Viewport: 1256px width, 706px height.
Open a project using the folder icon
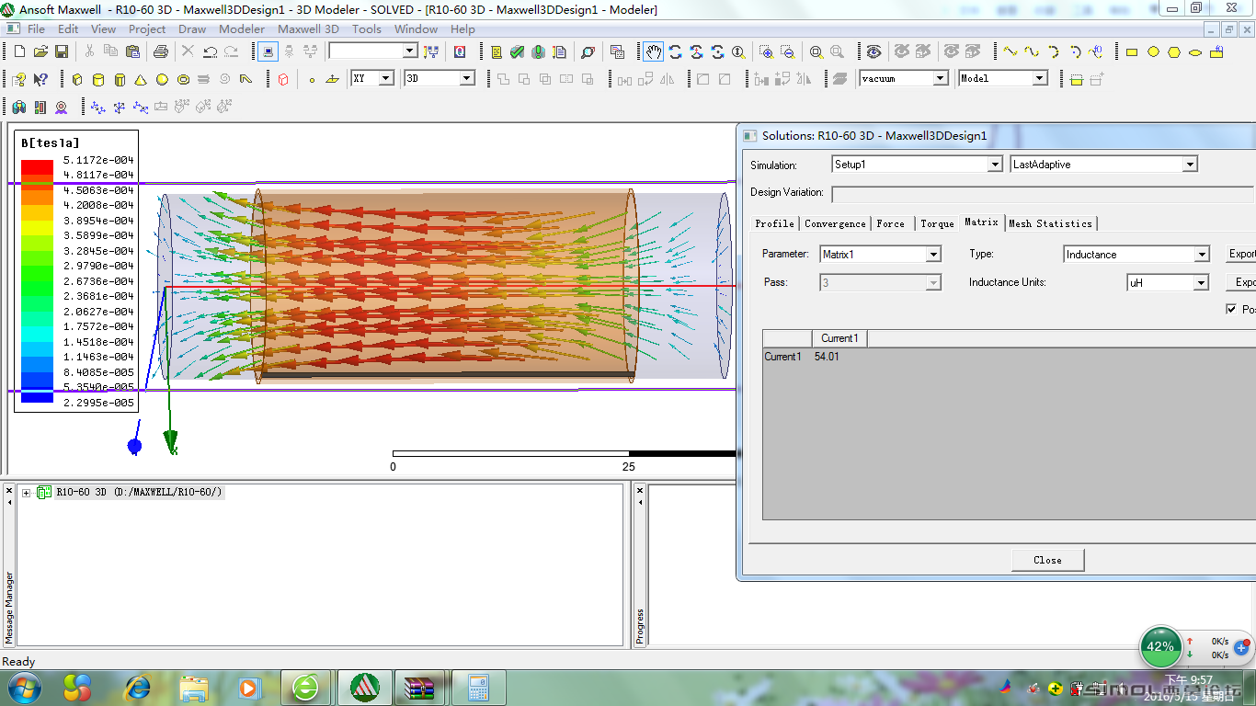pos(41,51)
